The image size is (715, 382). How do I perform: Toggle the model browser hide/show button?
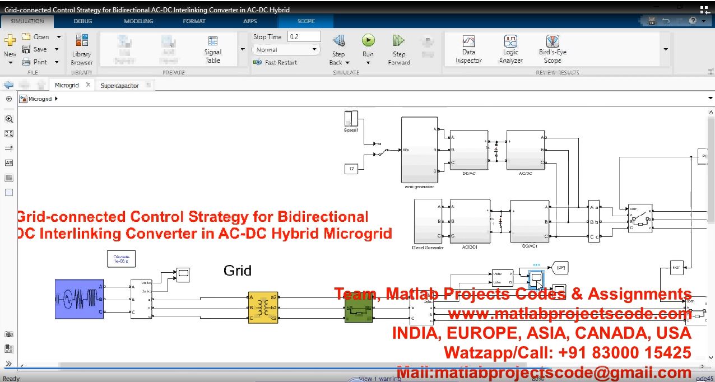tap(9, 99)
